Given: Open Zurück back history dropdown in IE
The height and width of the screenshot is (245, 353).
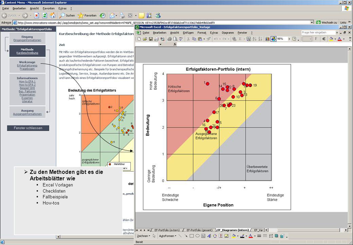Looking at the screenshot, I should click(19, 16).
